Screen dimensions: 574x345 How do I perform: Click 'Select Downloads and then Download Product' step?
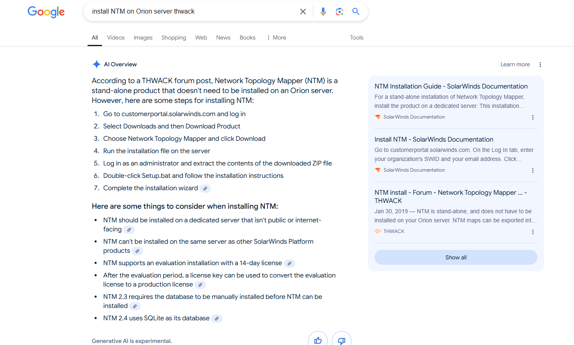tap(172, 126)
